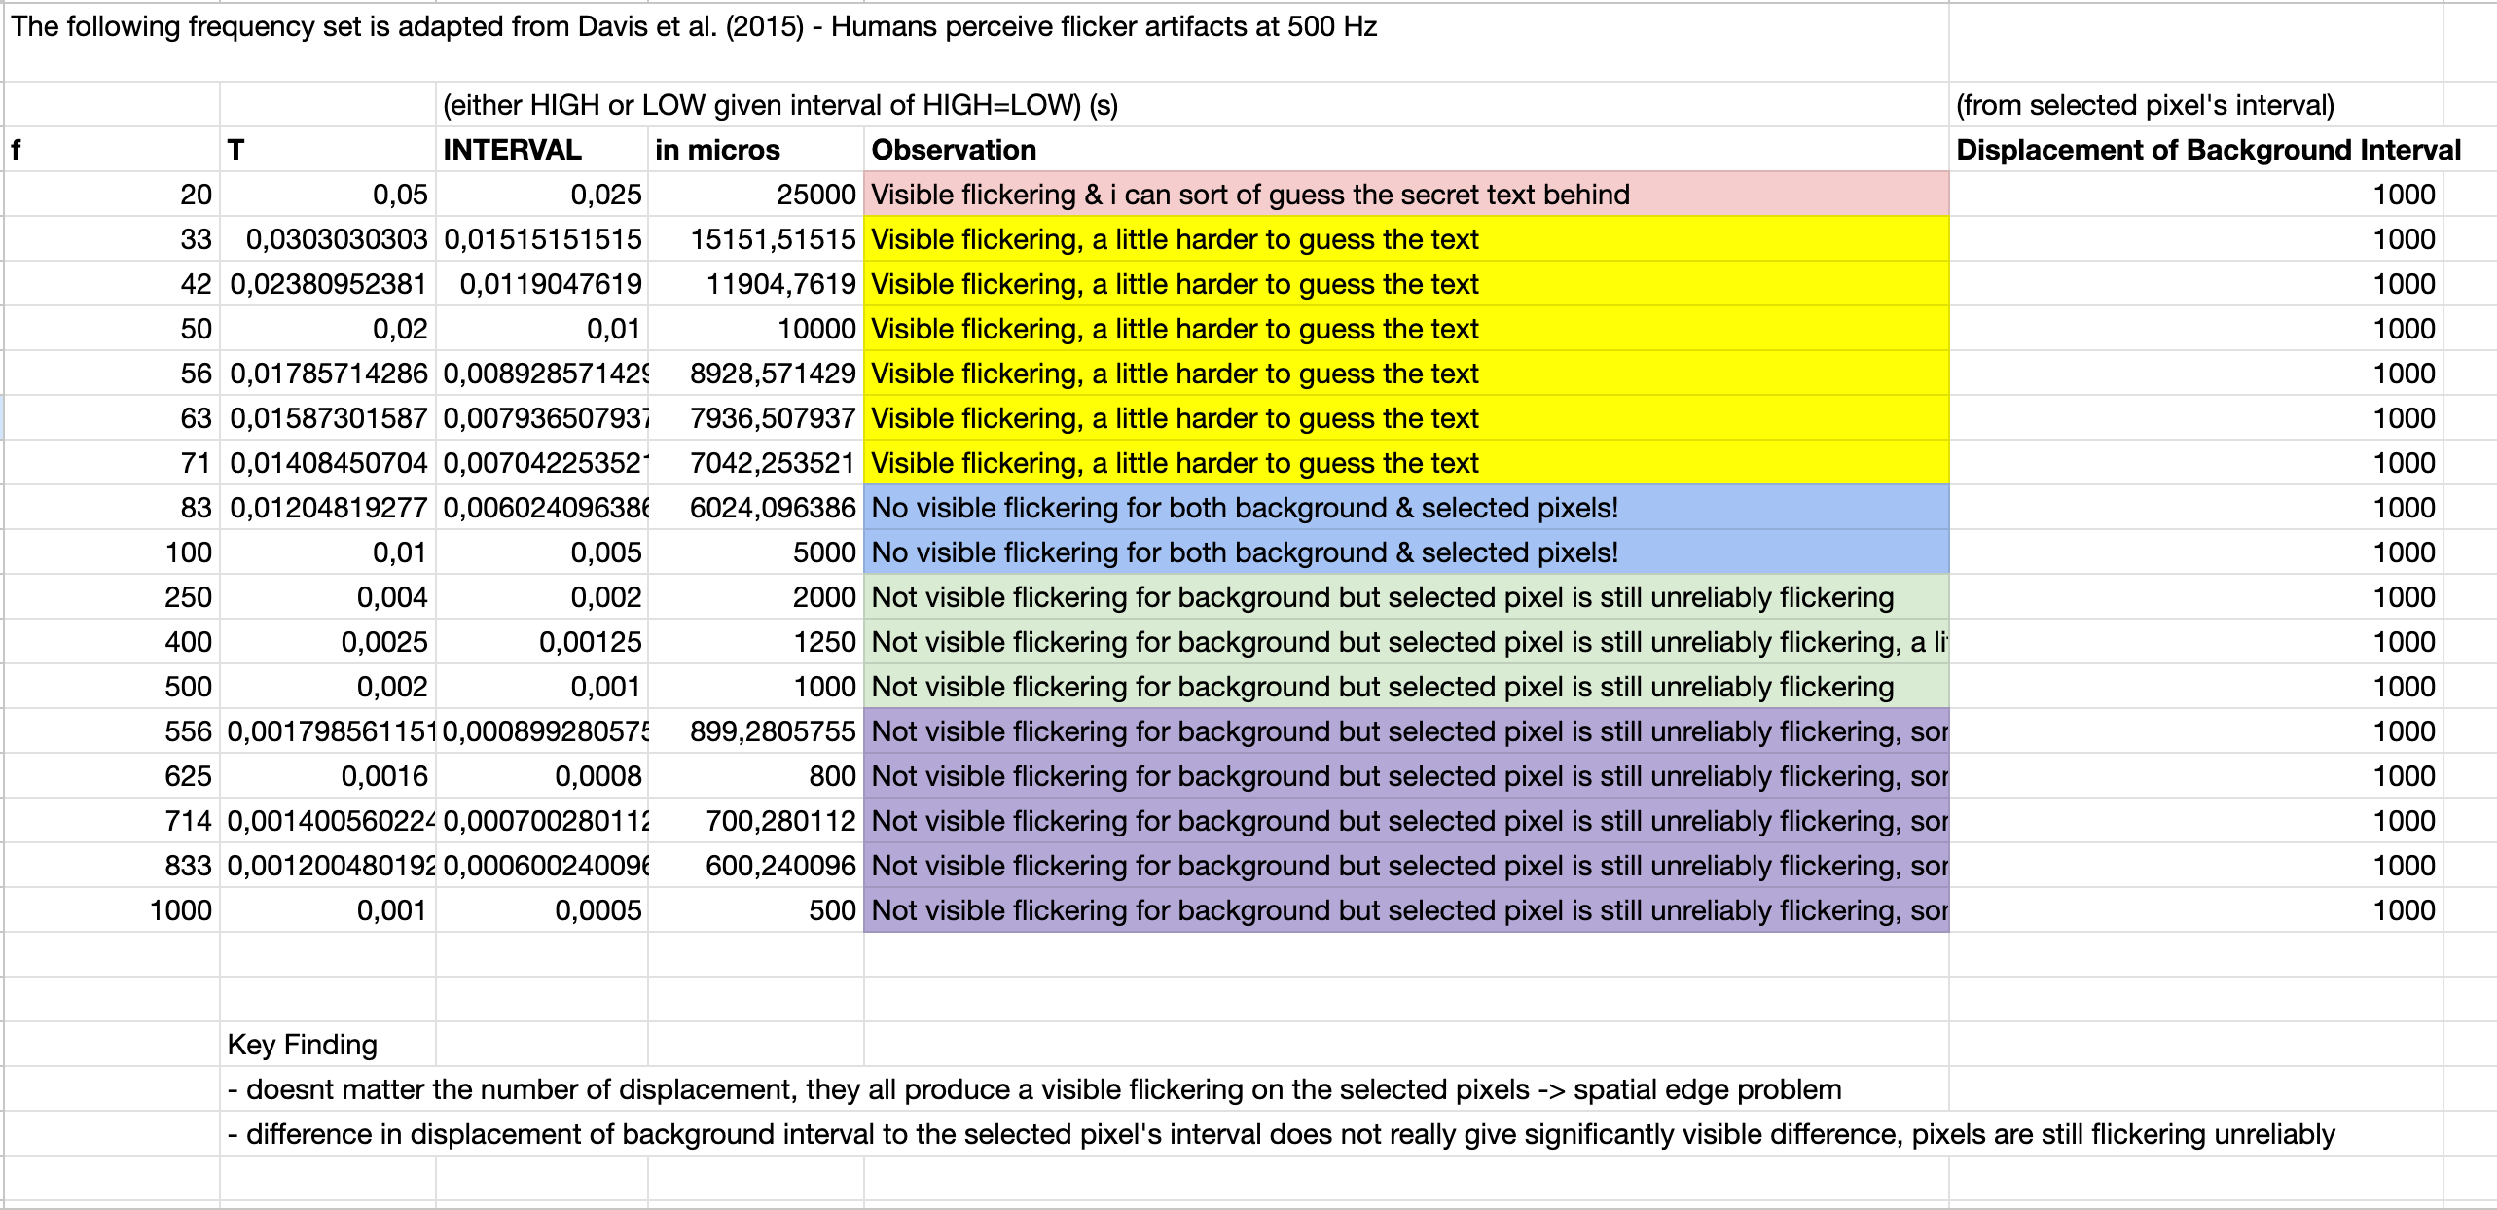
Task: Click the frequency cell with value 714
Action: [112, 820]
